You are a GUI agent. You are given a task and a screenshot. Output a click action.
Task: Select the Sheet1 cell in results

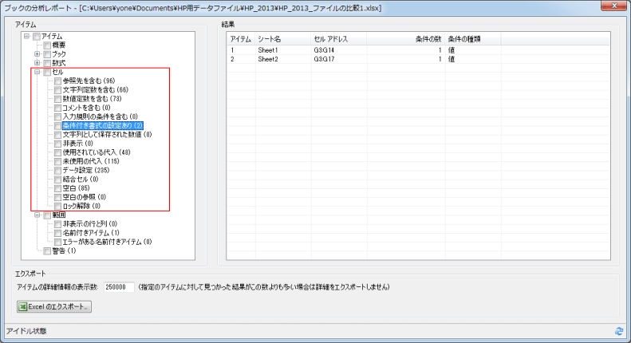pos(268,50)
